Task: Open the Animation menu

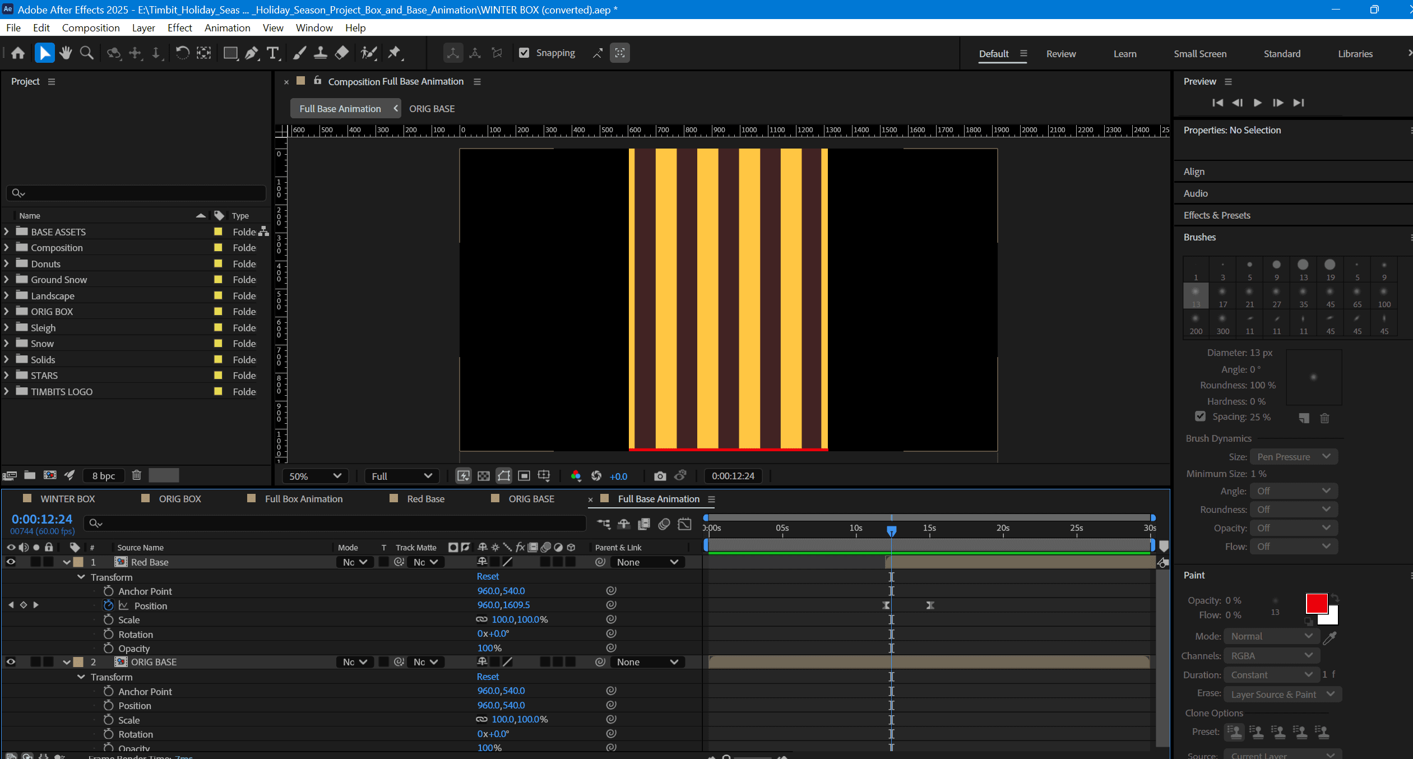Action: (227, 27)
